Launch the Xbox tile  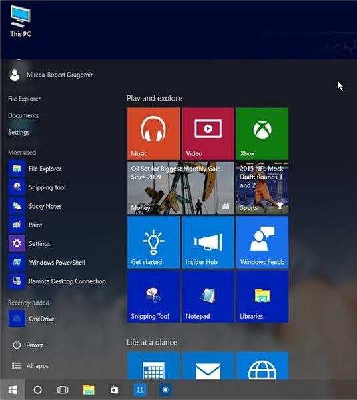click(262, 134)
